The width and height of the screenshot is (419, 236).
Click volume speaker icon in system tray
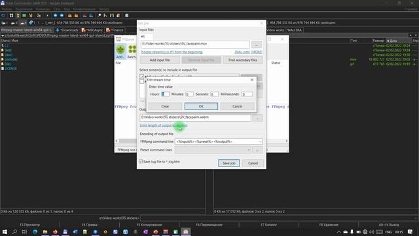(371, 231)
